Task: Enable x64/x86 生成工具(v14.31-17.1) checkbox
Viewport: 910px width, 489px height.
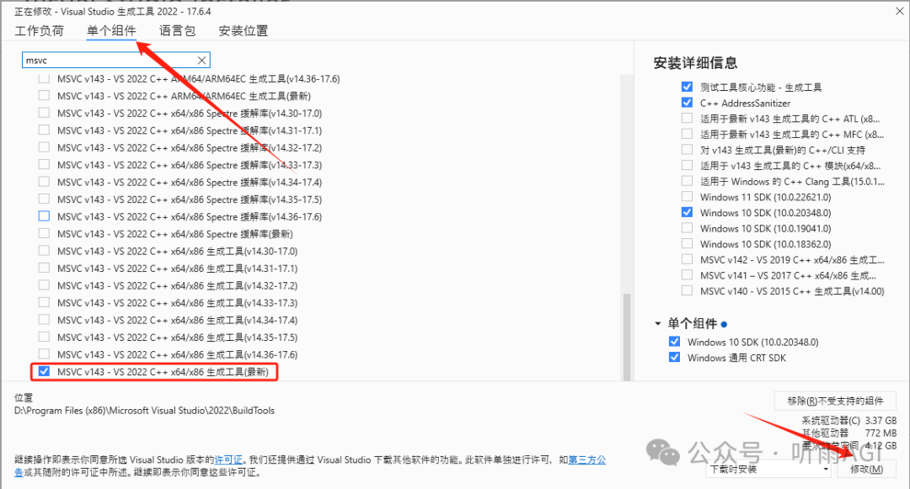Action: [x=44, y=268]
